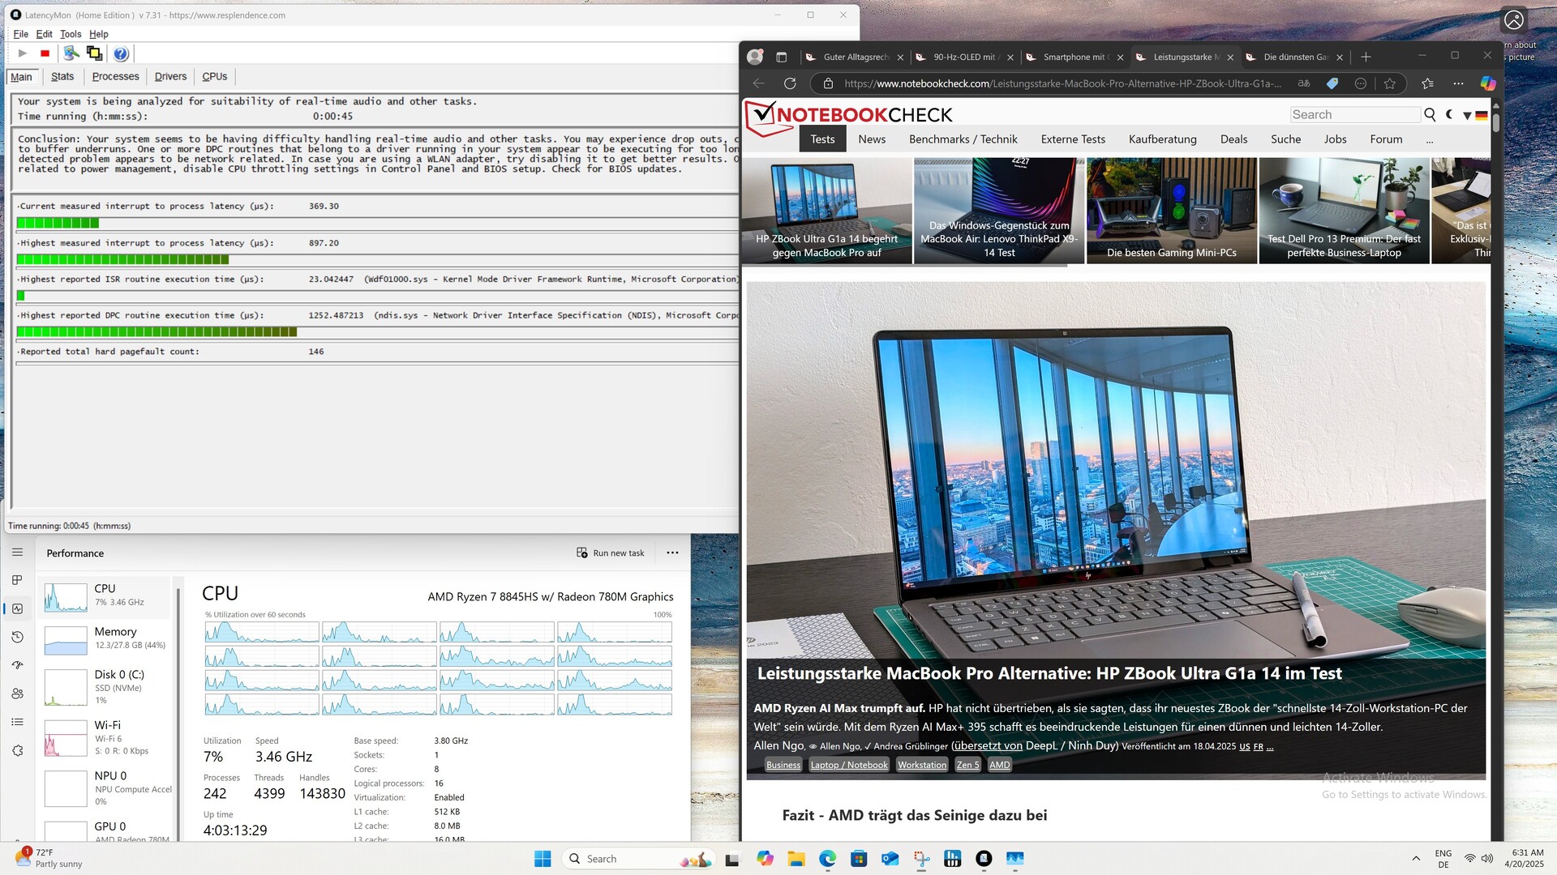Click Run new task button

tap(611, 553)
